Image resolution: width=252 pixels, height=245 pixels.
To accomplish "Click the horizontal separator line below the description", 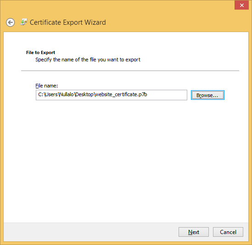I will point(130,71).
